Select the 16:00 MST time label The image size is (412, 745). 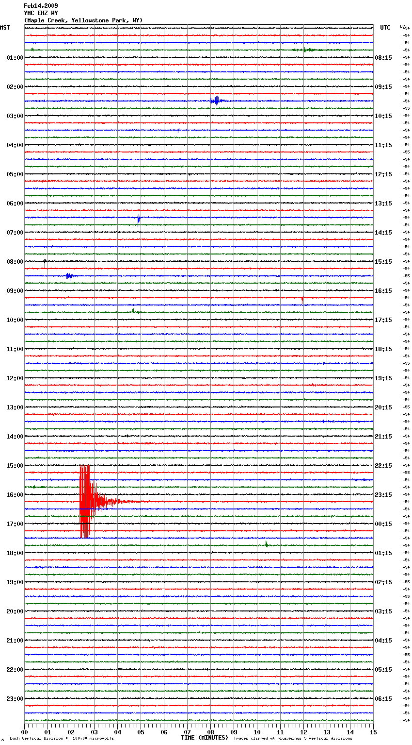coord(15,495)
